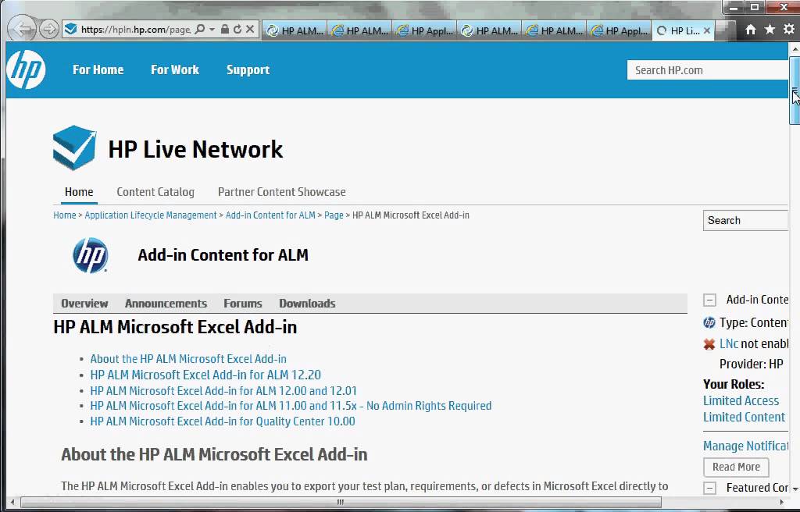Image resolution: width=800 pixels, height=512 pixels.
Task: Open the Announcements section tab
Action: pos(166,304)
